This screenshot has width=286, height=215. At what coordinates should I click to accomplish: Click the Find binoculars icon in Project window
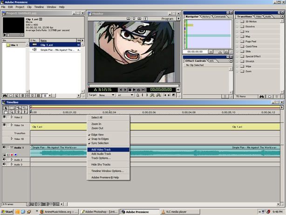click(x=5, y=96)
